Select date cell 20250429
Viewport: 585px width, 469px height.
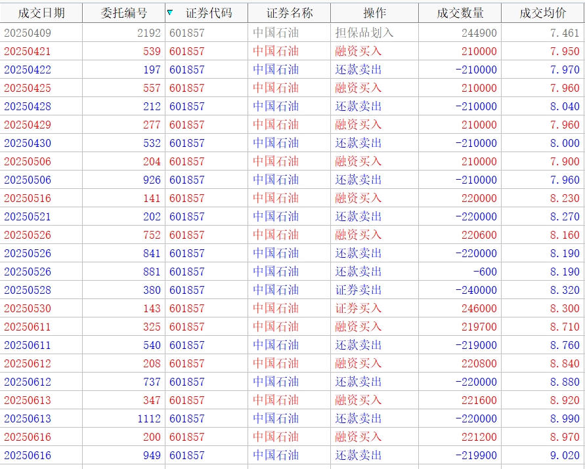[28, 125]
